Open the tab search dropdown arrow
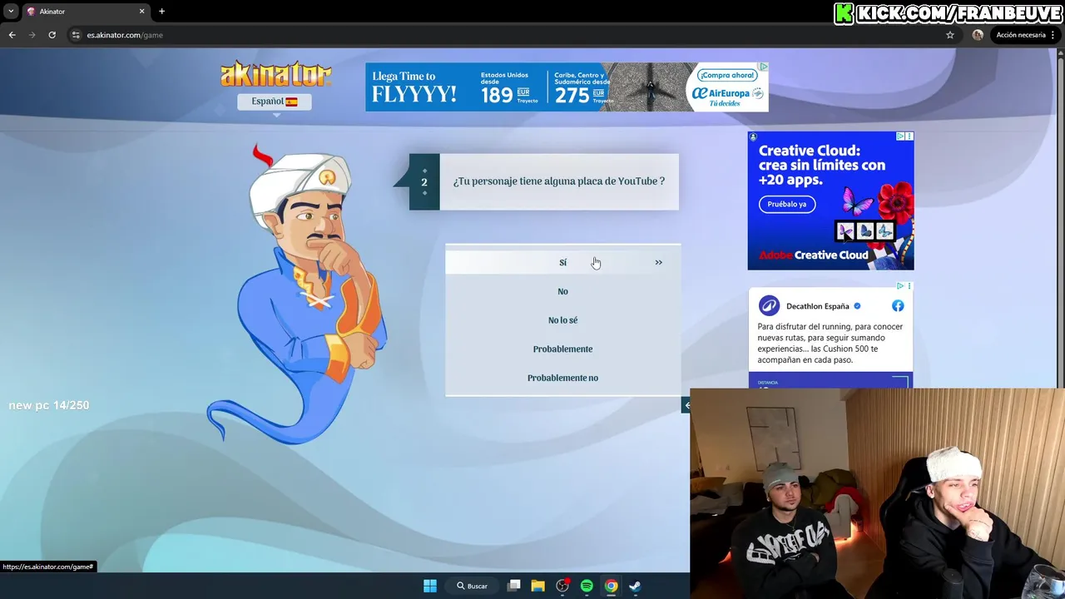This screenshot has height=599, width=1065. 11,12
